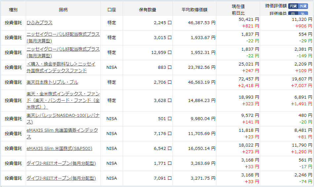The height and width of the screenshot is (187, 314).
Task: Select average price 14,884.23 円
Action: 202,100
